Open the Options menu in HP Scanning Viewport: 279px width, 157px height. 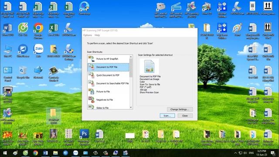[x=87, y=35]
